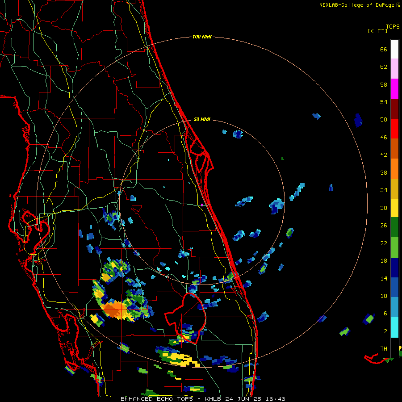Select the 62 legend value

tap(384, 67)
